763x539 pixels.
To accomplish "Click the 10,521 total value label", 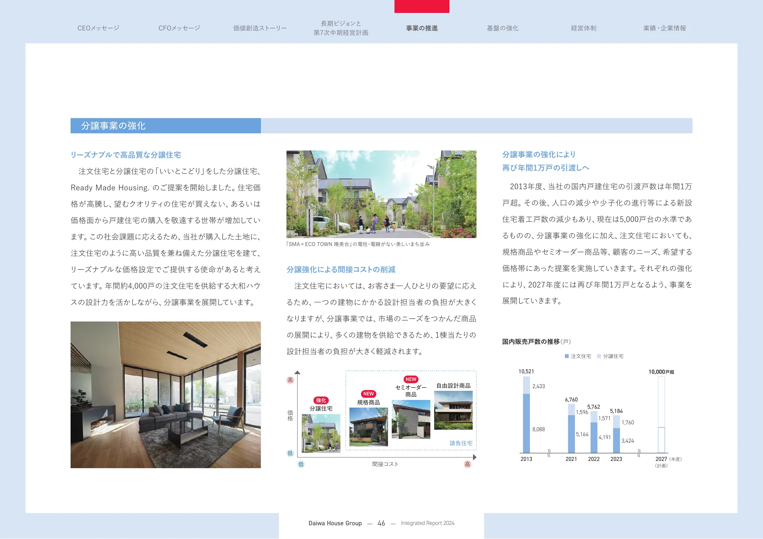I will point(526,371).
